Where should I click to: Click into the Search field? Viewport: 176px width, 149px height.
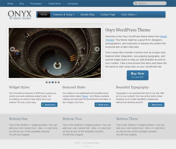point(150,3)
